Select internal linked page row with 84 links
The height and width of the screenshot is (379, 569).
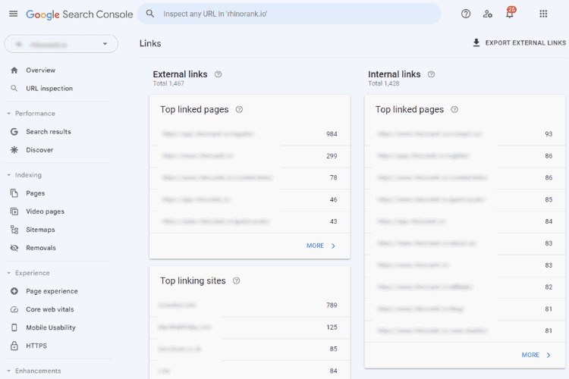pos(465,221)
